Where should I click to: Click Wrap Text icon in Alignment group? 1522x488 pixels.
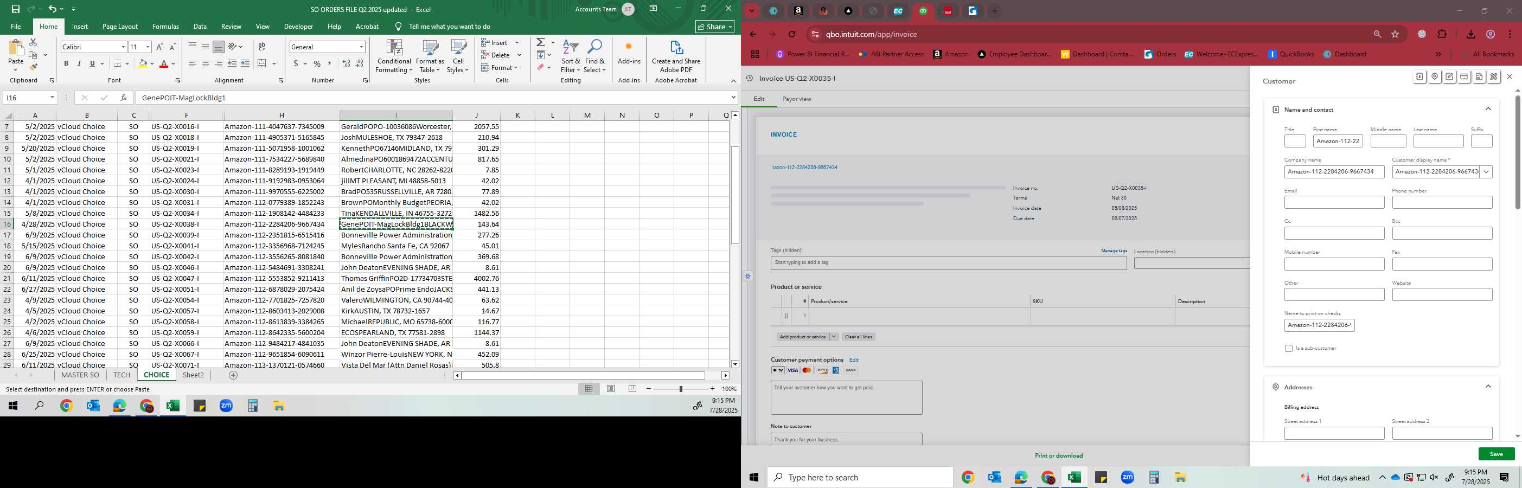pos(262,47)
